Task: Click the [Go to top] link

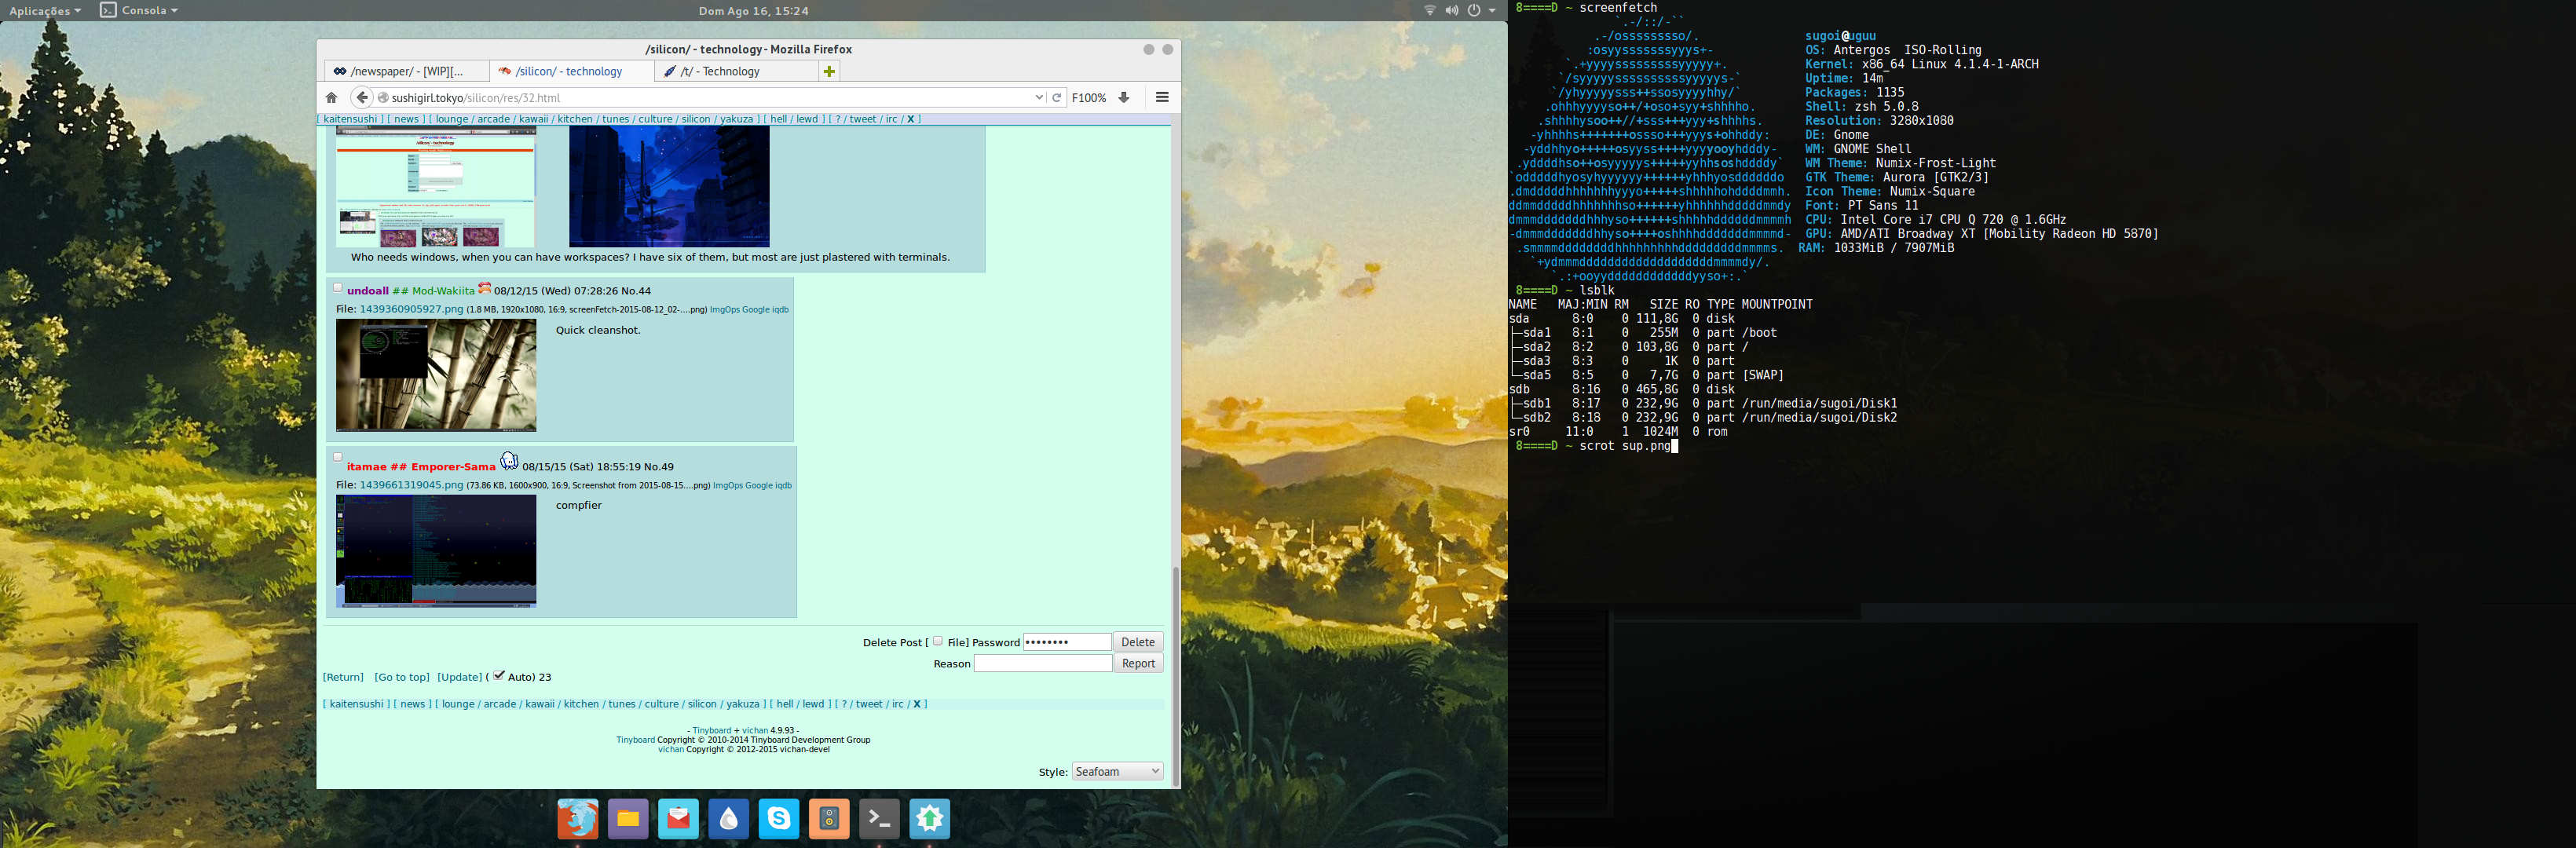Action: pos(402,677)
